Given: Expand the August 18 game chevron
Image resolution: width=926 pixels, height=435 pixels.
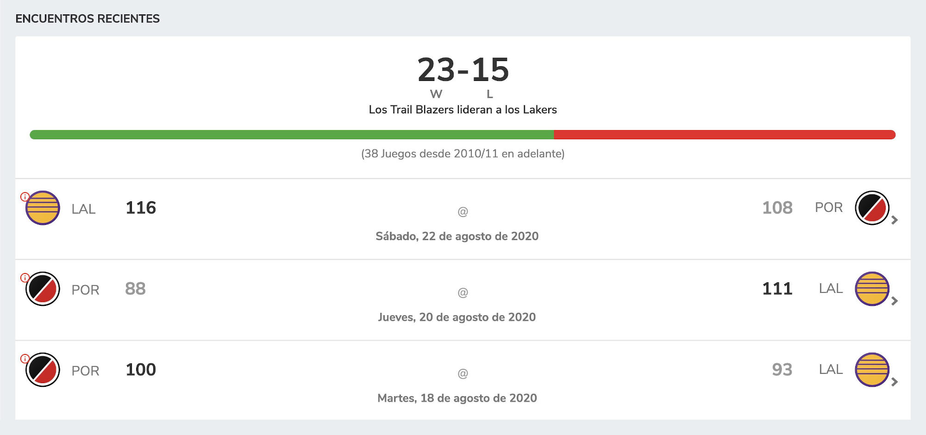Looking at the screenshot, I should point(895,382).
